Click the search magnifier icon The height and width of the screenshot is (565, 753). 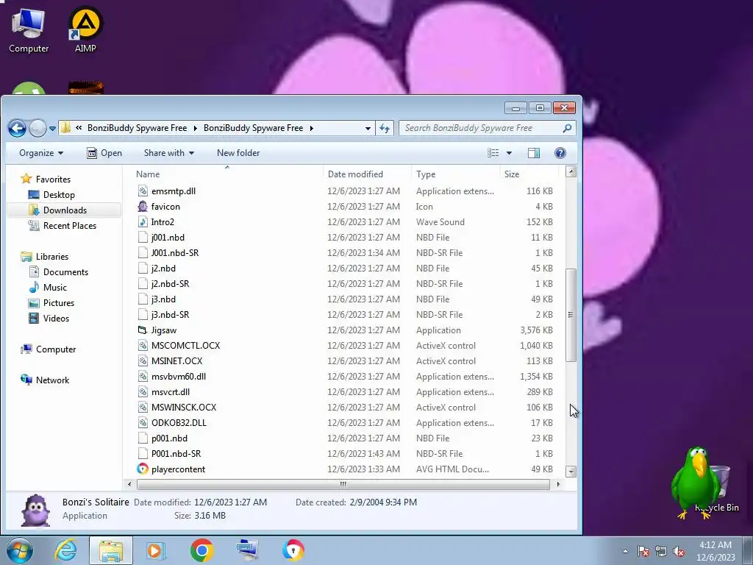point(567,128)
